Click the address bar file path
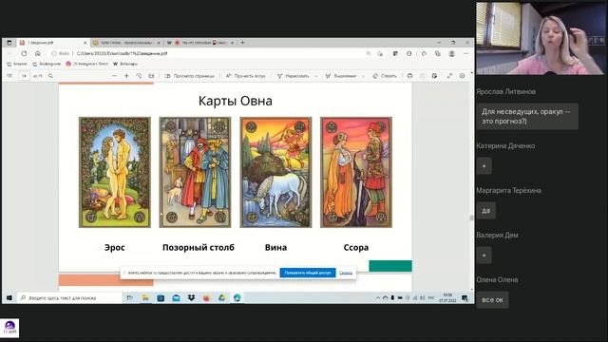 click(x=122, y=53)
